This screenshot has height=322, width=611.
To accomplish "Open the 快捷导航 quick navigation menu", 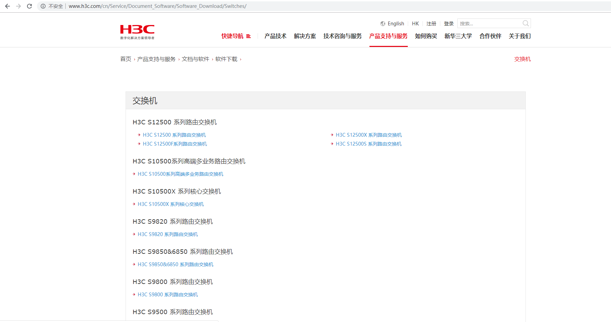I will pos(232,36).
